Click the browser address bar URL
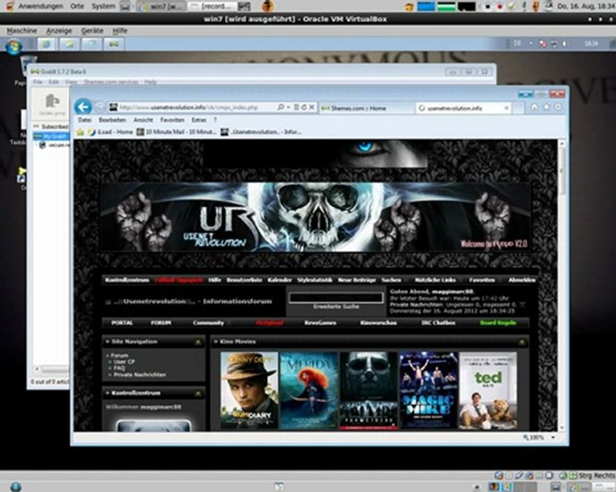616x492 pixels. 189,107
